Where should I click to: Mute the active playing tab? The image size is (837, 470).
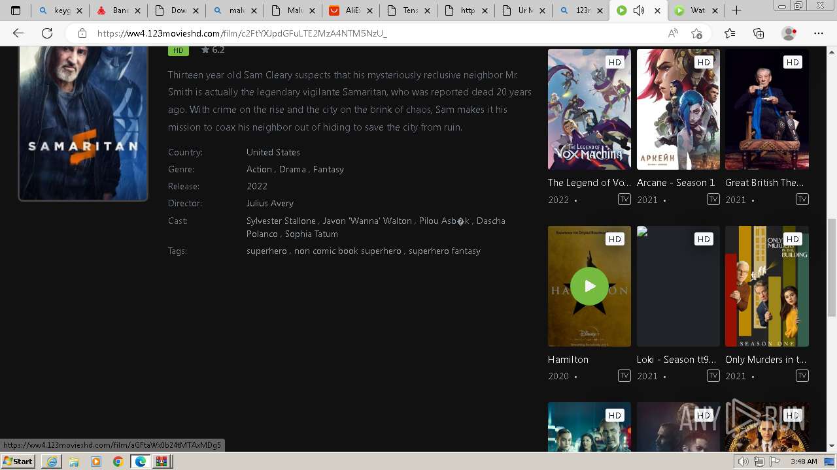pos(639,10)
